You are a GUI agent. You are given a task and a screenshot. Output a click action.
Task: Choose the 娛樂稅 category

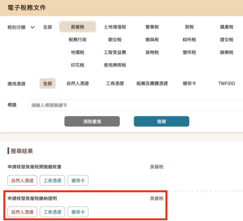226,52
